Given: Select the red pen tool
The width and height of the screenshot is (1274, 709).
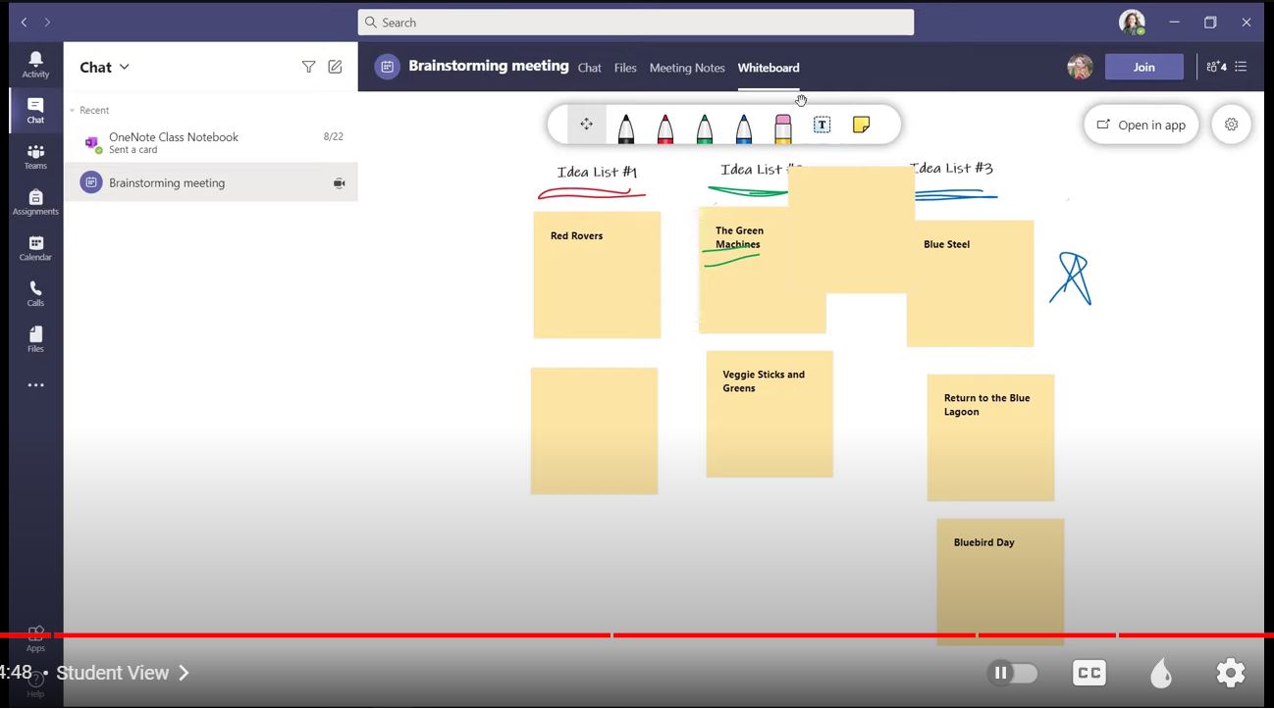Looking at the screenshot, I should [664, 125].
